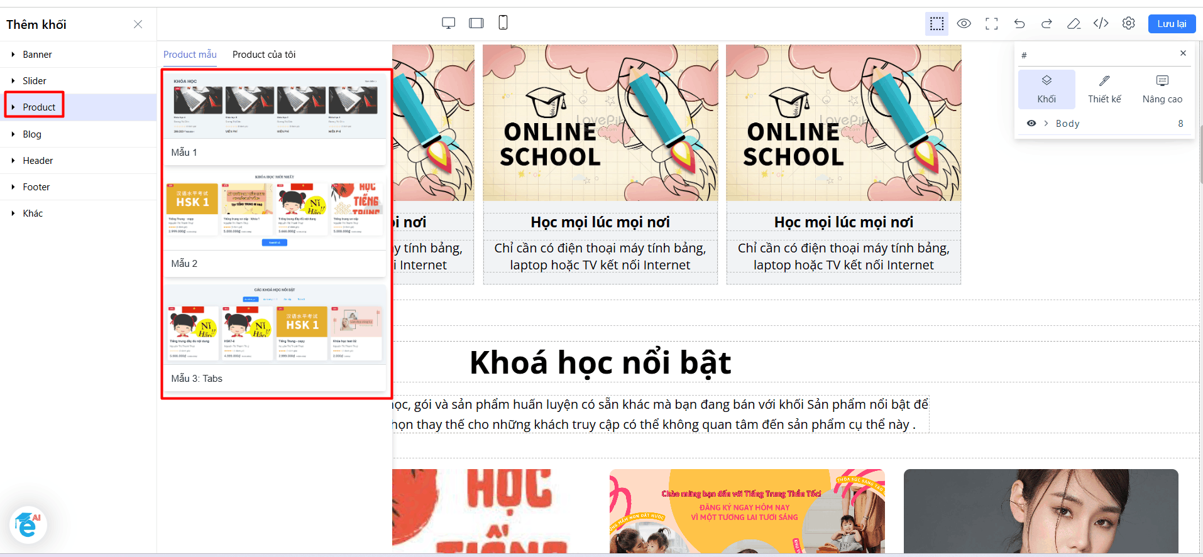Image resolution: width=1203 pixels, height=557 pixels.
Task: Select the middle Online School image
Action: point(600,123)
